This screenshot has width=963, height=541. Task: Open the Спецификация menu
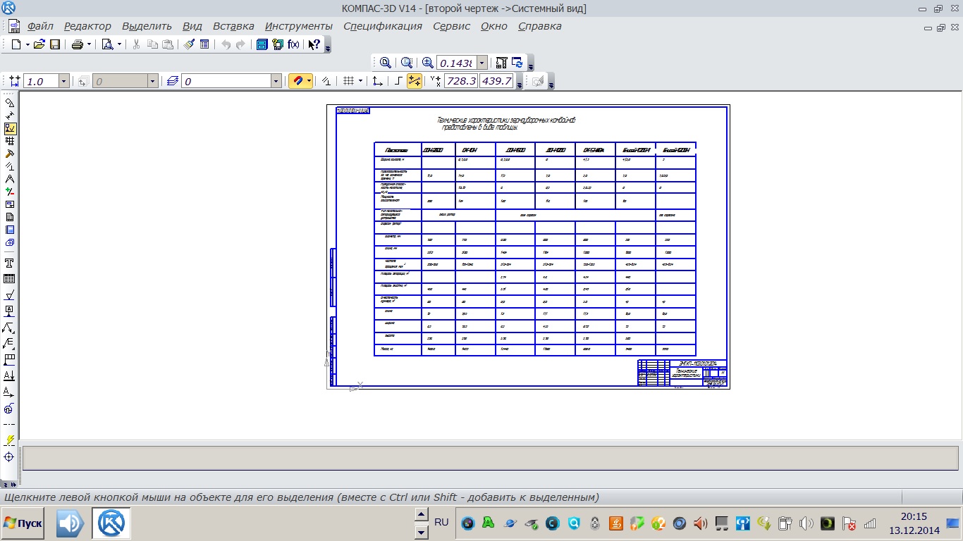(383, 26)
